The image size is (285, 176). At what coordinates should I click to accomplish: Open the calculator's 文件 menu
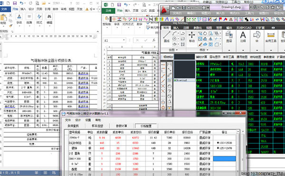tap(68, 120)
